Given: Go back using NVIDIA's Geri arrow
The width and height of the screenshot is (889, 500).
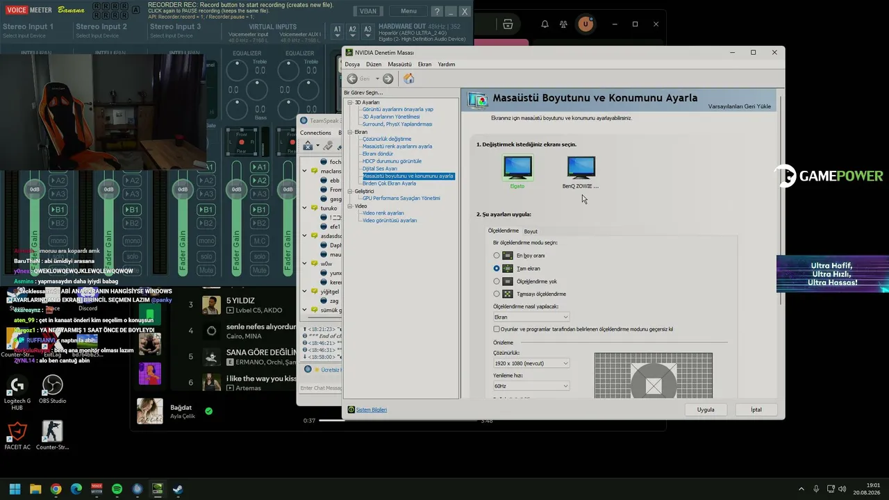Looking at the screenshot, I should (x=353, y=78).
